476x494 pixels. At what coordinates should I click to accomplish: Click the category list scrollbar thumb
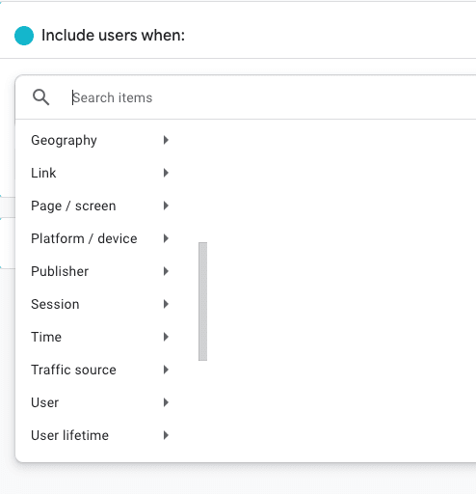click(202, 301)
